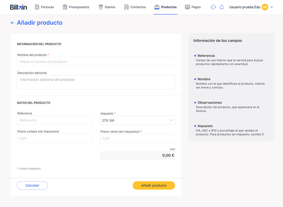Go to the Gastos section
The width and height of the screenshot is (283, 207).
(x=107, y=7)
